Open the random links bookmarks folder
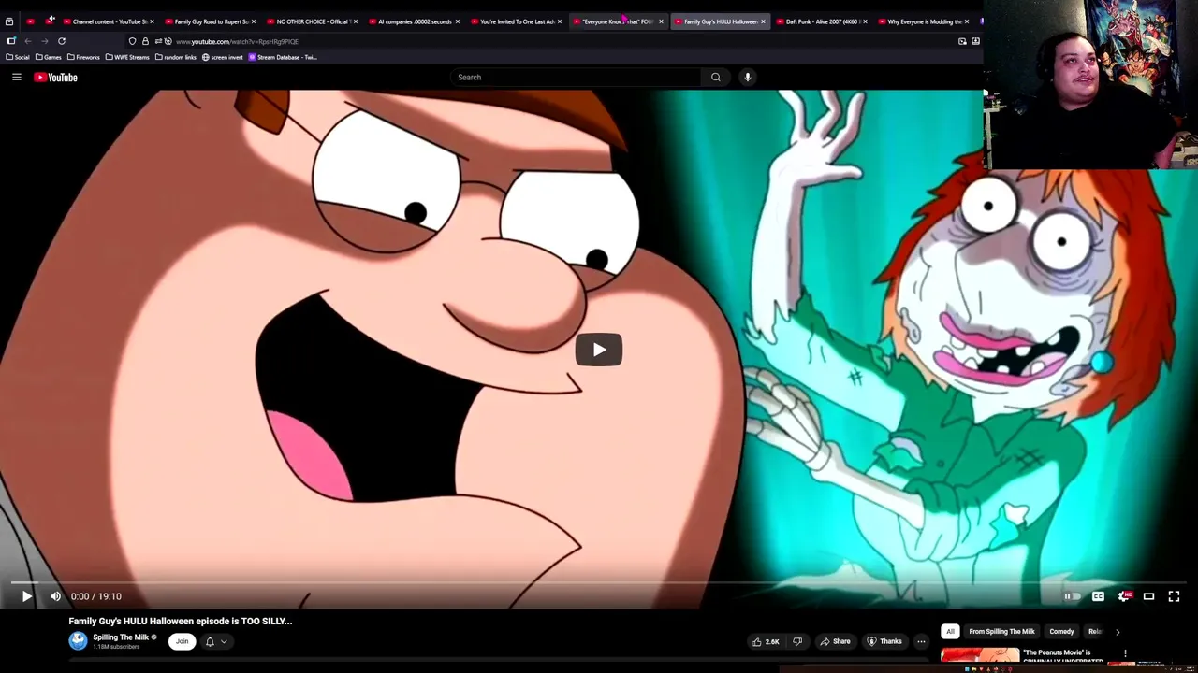 point(176,57)
